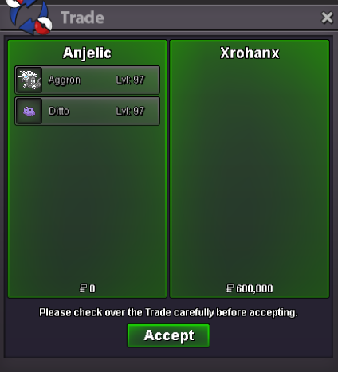Click Ditto's Lvl: 97 text
The width and height of the screenshot is (338, 372).
tap(130, 111)
